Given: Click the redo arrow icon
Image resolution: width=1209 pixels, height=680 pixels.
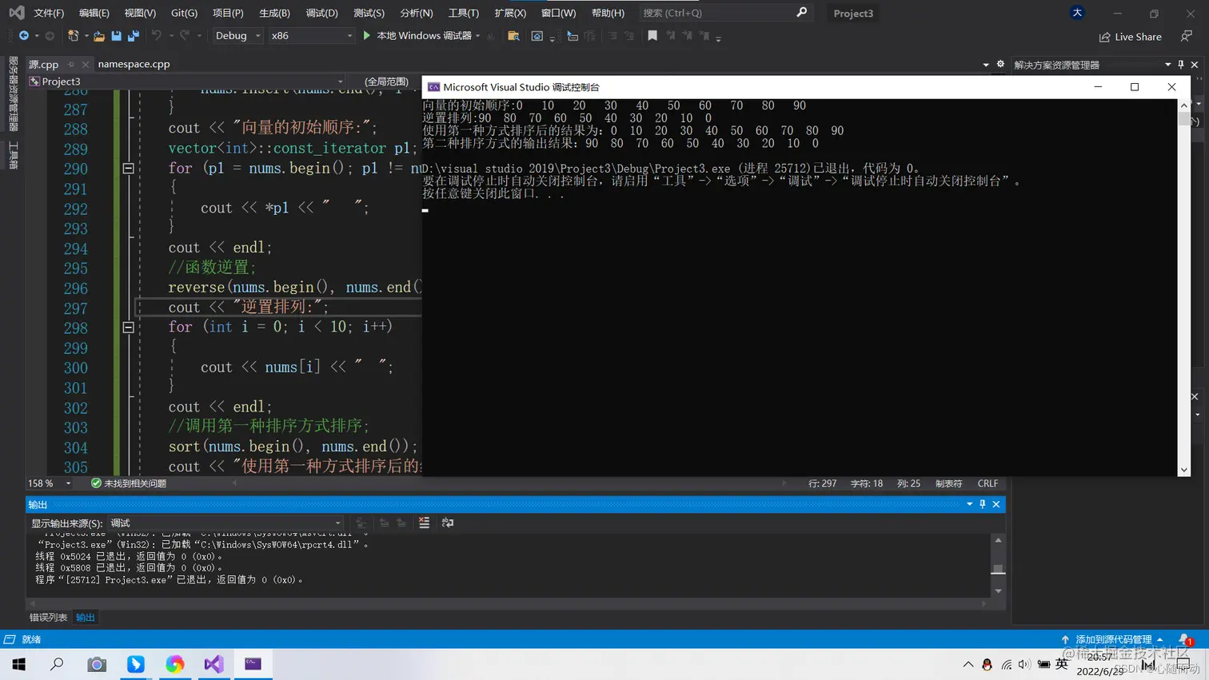Looking at the screenshot, I should tap(185, 36).
